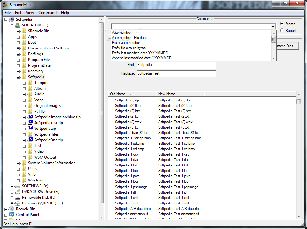Click folder tree scrollbar up arrow
Image resolution: width=307 pixels, height=229 pixels.
tap(101, 19)
